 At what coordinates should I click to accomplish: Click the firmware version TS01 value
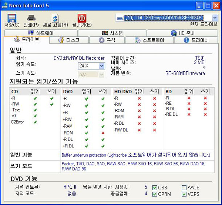(x=200, y=58)
